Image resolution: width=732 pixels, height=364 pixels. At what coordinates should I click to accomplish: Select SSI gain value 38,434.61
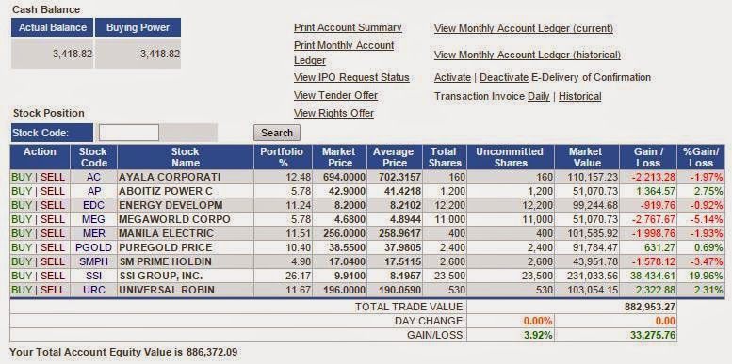point(652,276)
